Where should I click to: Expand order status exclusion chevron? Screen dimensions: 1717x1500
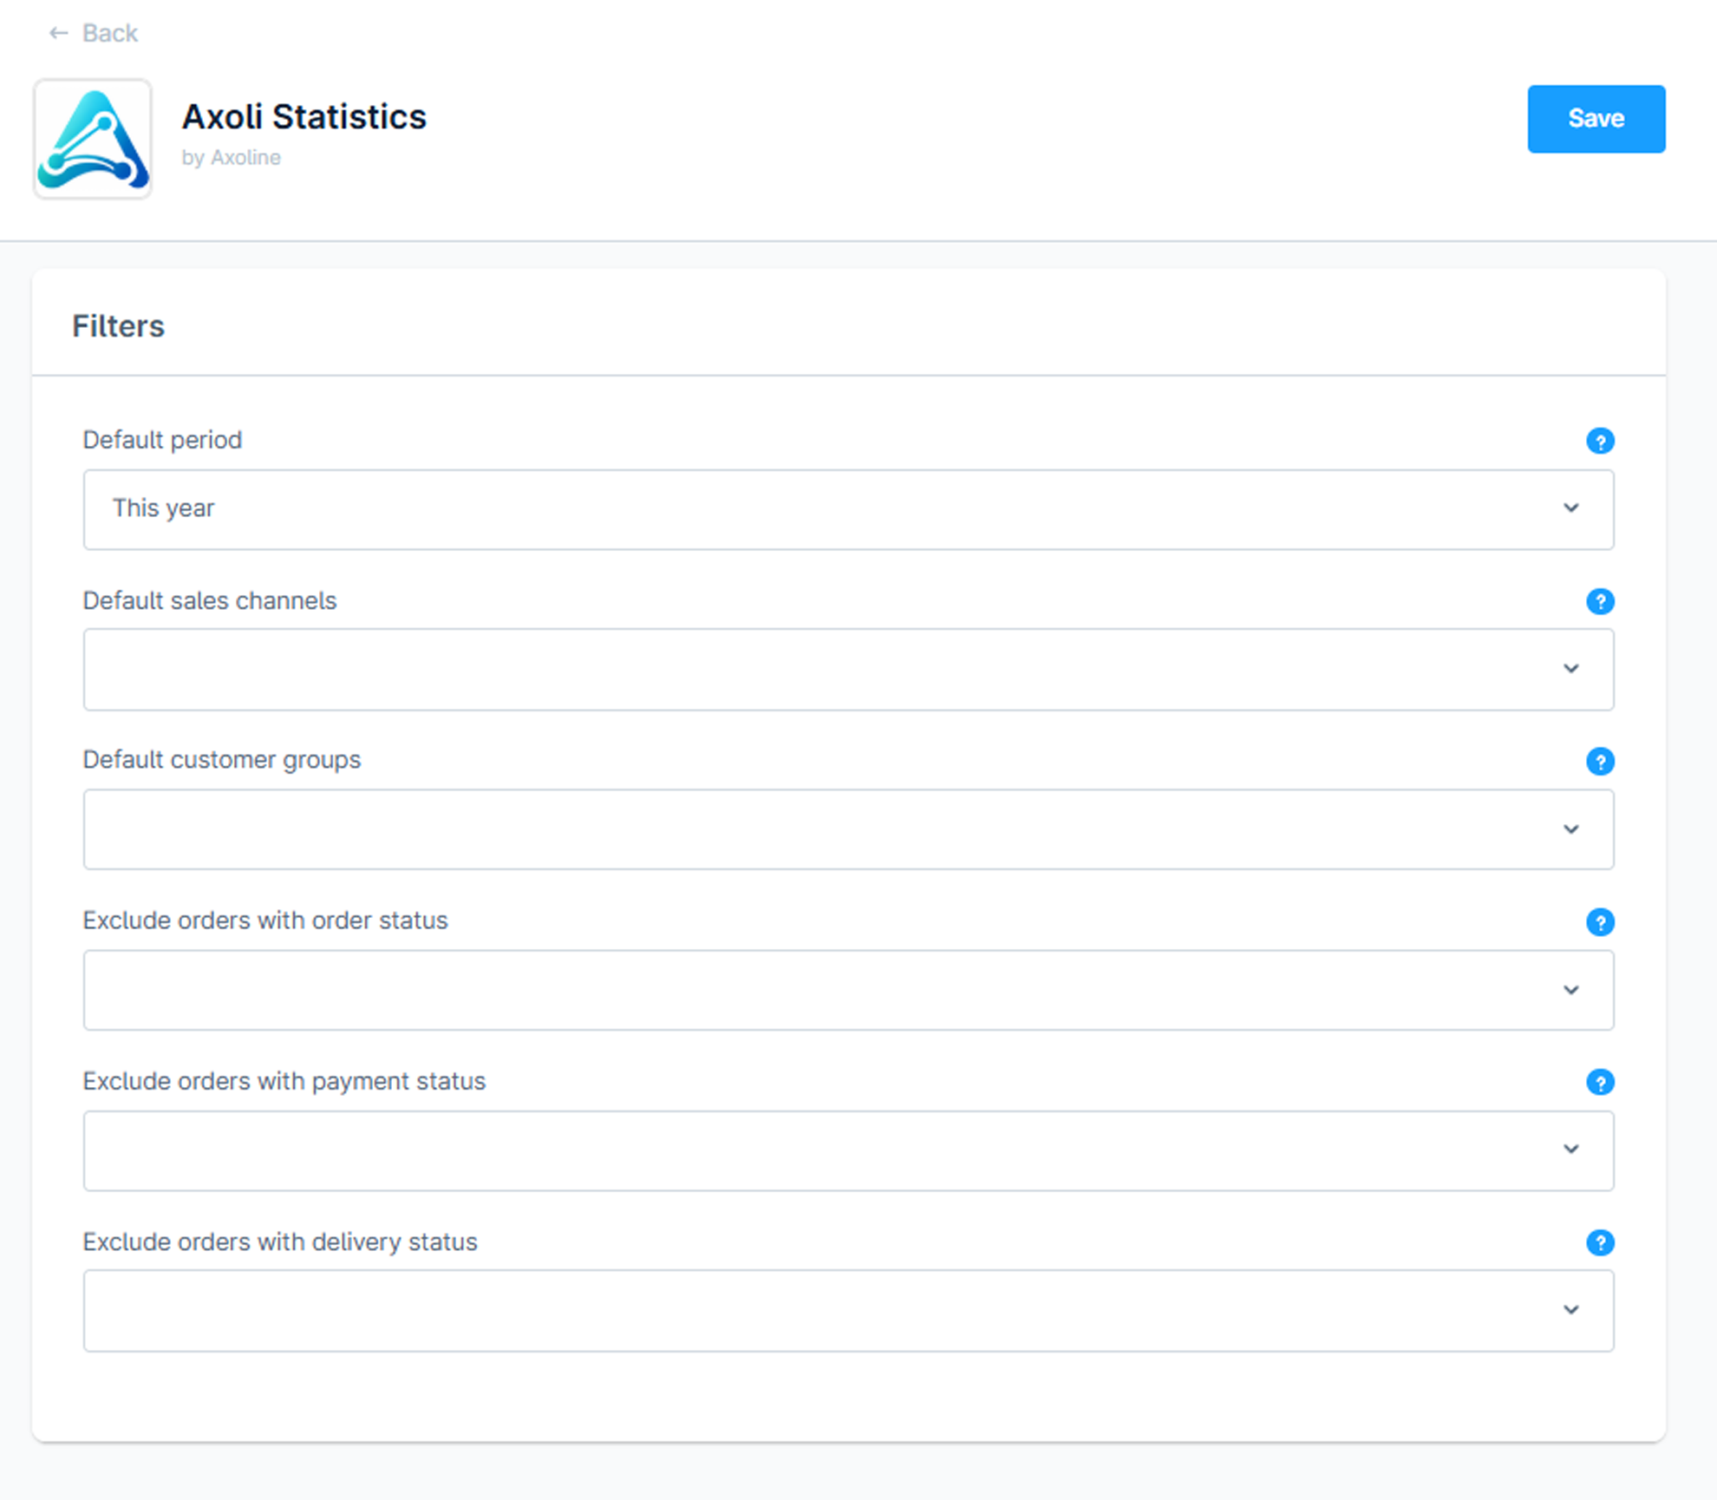pos(1570,990)
